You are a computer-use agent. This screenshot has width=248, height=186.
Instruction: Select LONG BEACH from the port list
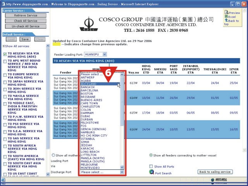[x=100, y=152]
